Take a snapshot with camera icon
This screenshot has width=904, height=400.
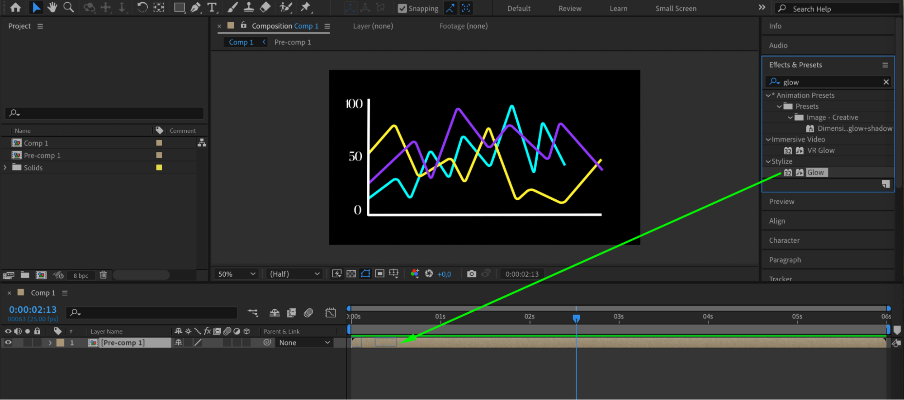(x=471, y=274)
